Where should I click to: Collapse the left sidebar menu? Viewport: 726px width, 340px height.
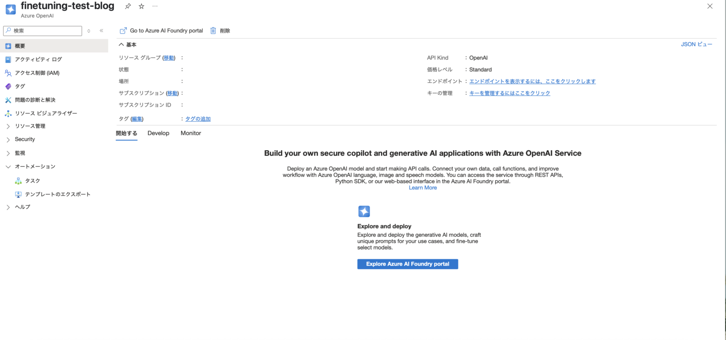tap(101, 30)
